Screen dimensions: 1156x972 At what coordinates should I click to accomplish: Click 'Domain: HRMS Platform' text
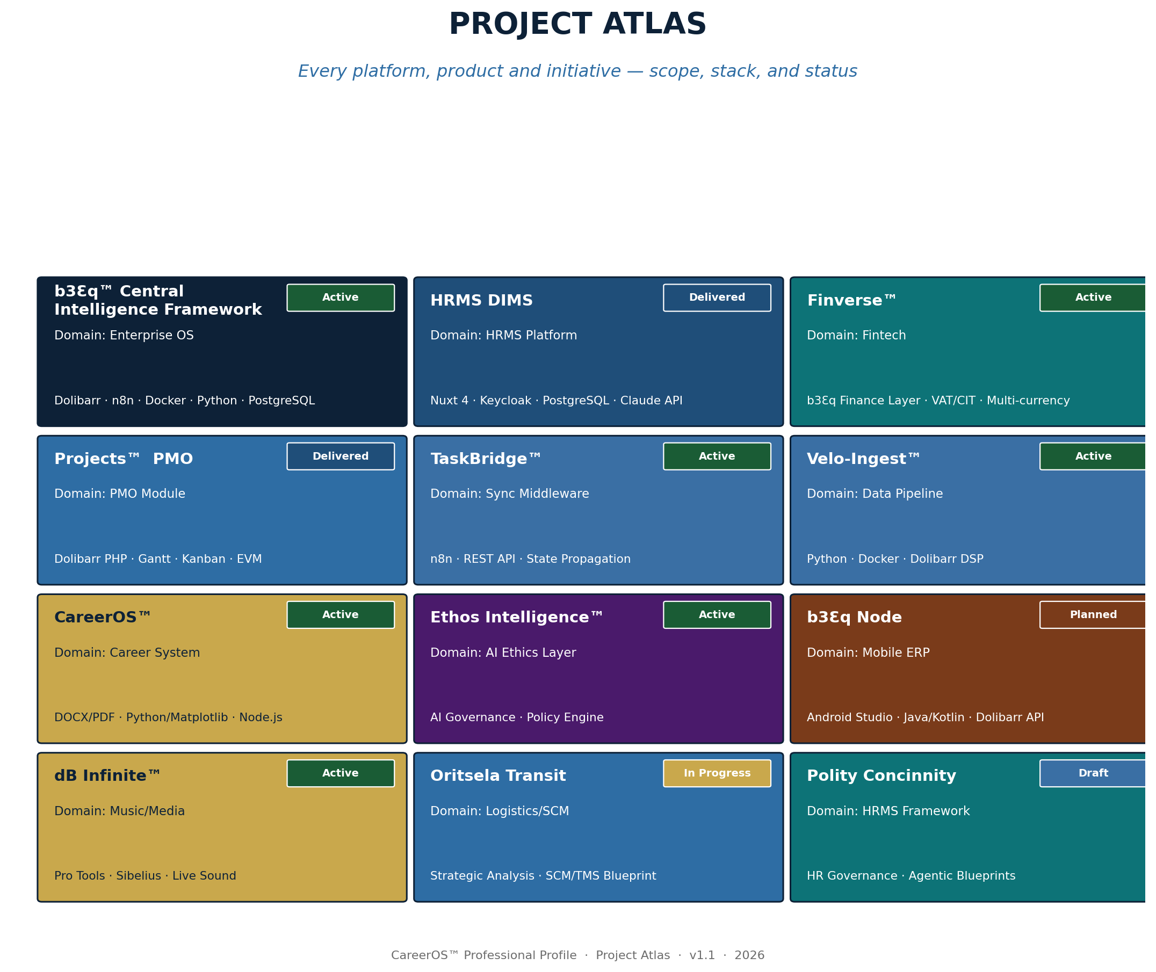tap(503, 336)
